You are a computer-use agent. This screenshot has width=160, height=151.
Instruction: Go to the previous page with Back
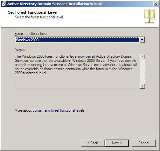tap(93, 143)
